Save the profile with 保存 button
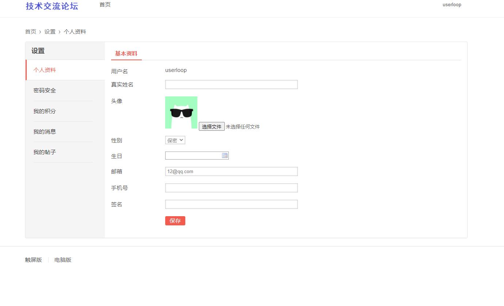This screenshot has height=306, width=504. point(175,221)
